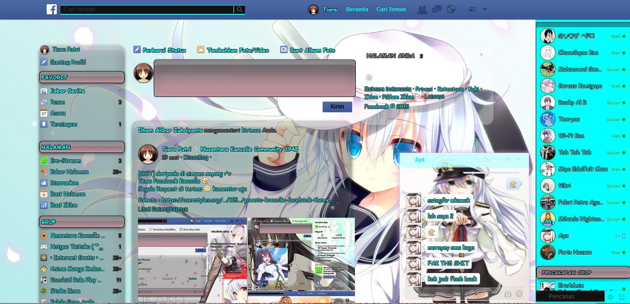Open the account settings dropdown arrow

click(x=484, y=9)
